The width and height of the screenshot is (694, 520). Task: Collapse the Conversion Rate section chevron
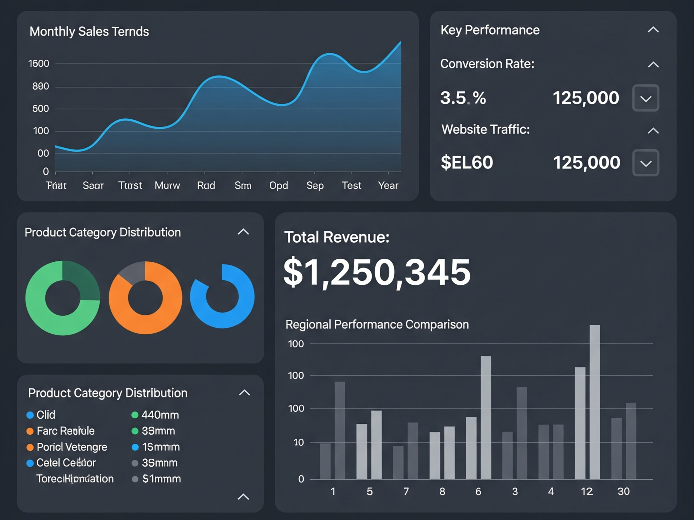click(x=653, y=64)
